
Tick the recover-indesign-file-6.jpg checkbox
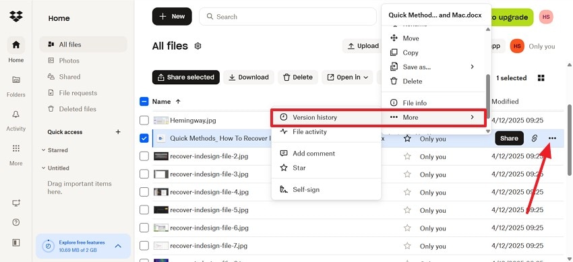144,228
